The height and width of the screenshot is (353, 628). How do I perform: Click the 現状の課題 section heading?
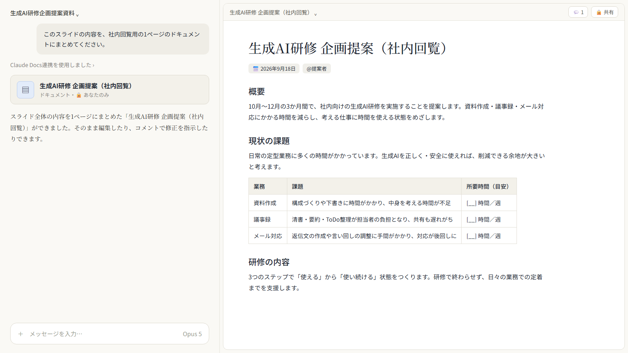click(x=269, y=141)
